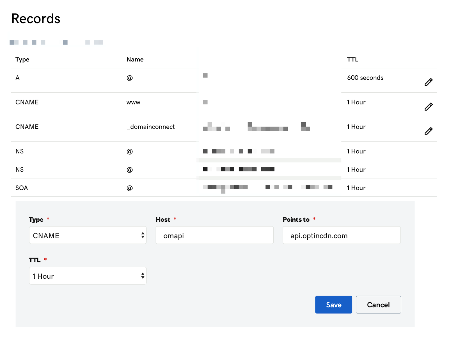Edit the A record with pencil icon
449x339 pixels.
point(429,82)
